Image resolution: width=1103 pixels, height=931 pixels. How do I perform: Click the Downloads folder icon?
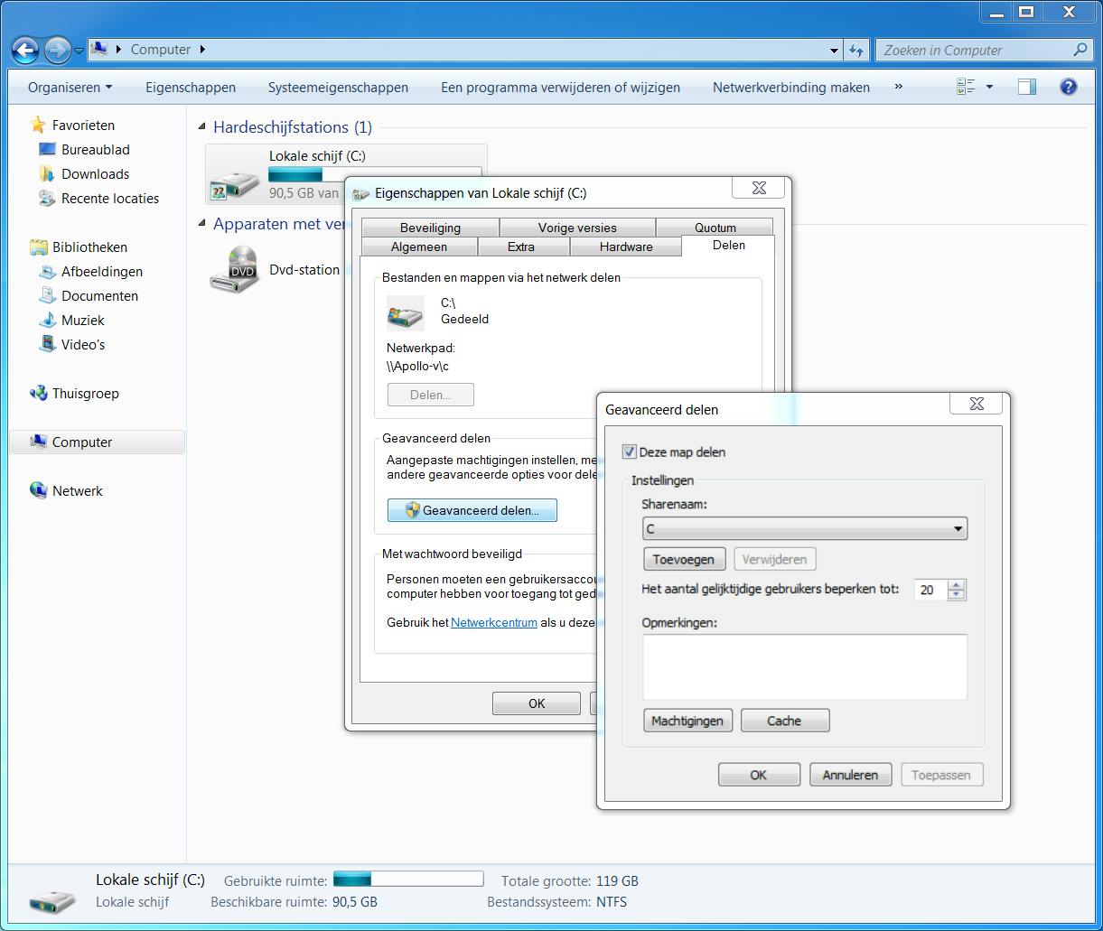coord(47,174)
